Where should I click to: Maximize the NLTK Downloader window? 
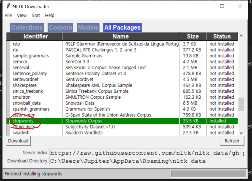pos(222,6)
